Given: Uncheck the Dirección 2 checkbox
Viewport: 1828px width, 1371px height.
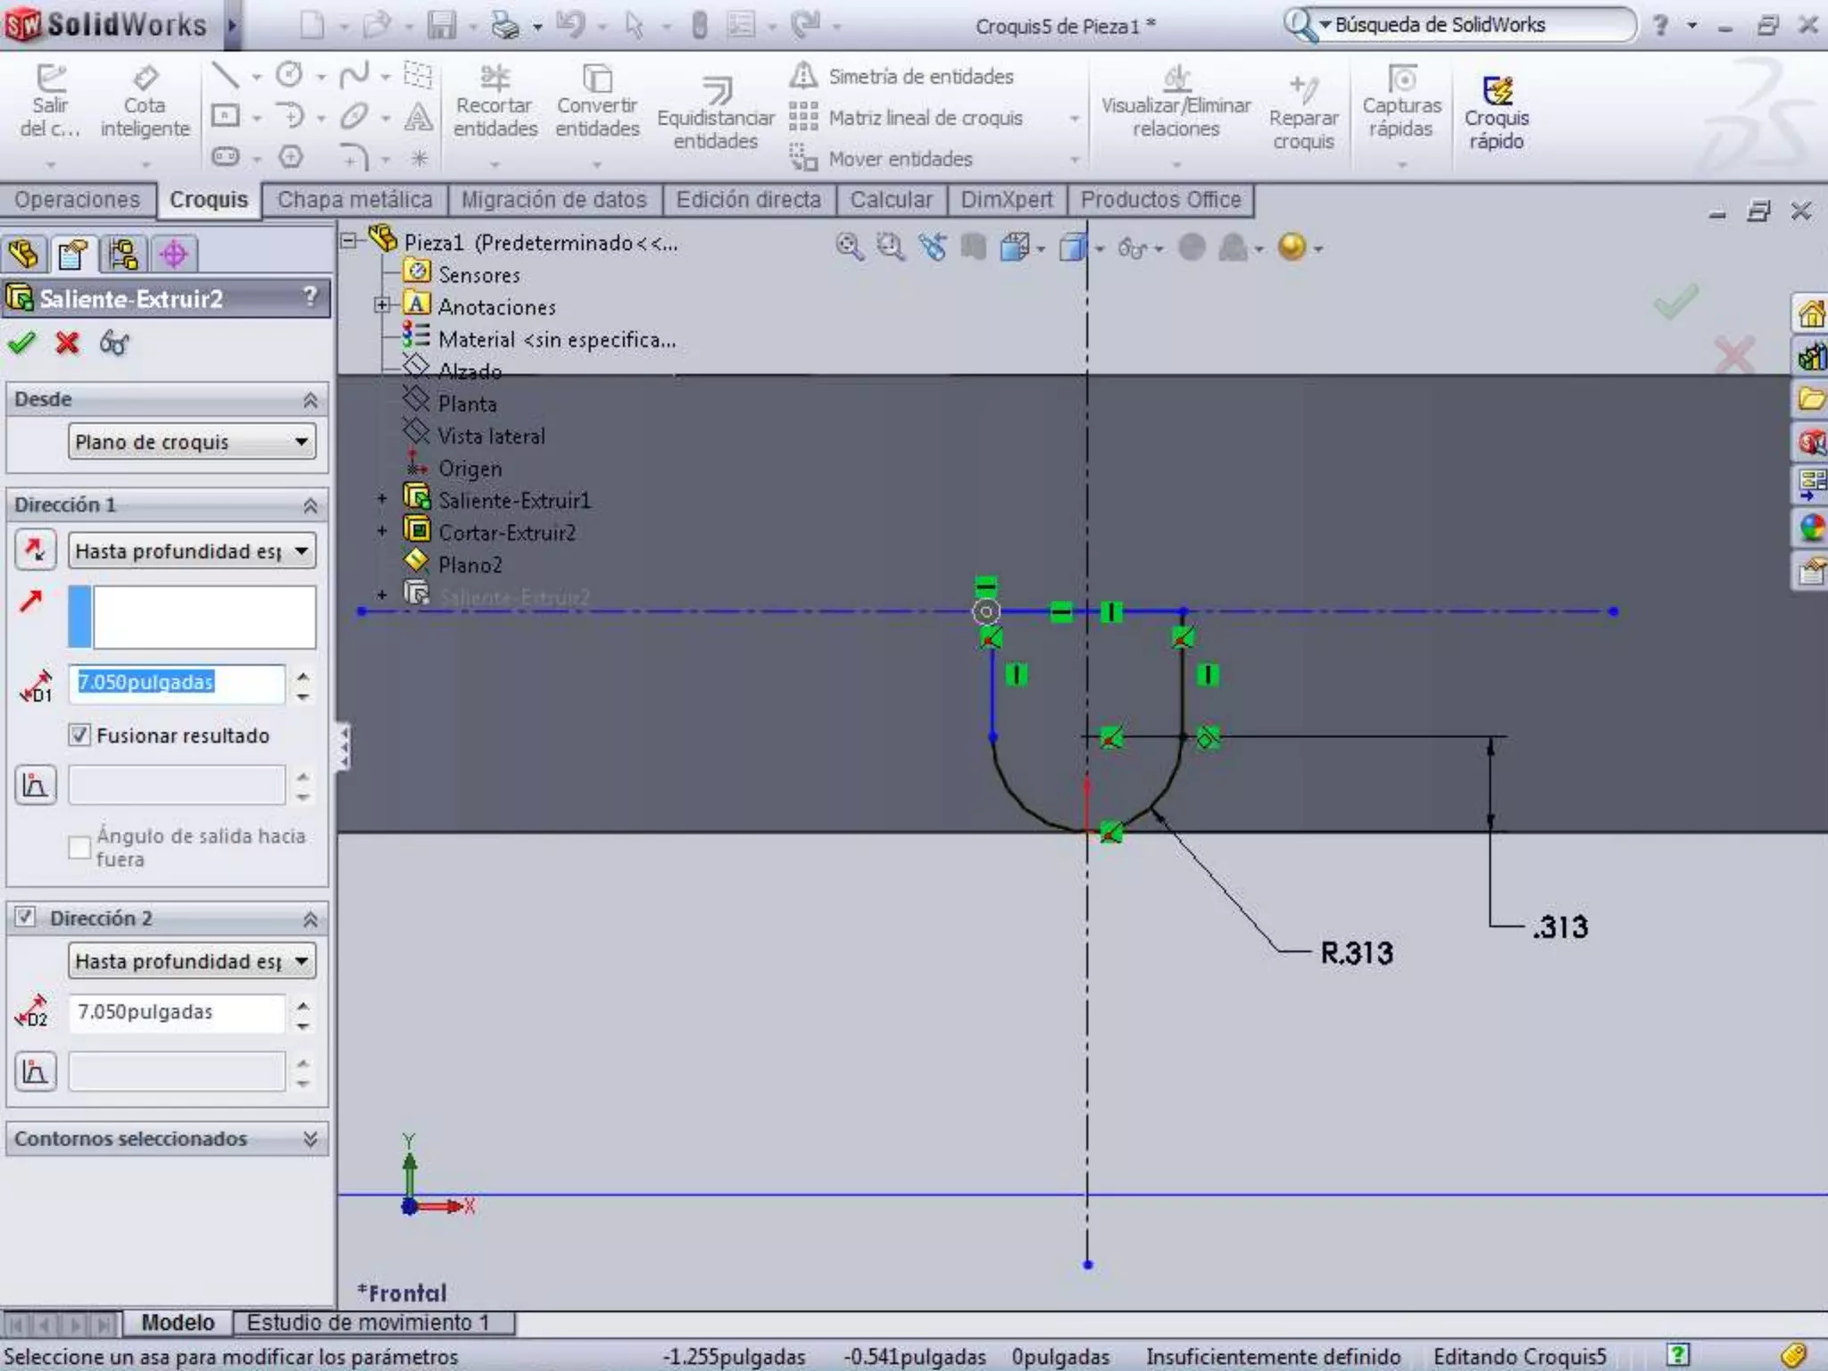Looking at the screenshot, I should [25, 918].
